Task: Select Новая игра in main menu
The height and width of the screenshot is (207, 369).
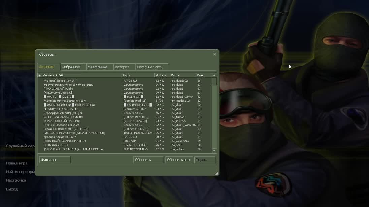Action: [17, 163]
